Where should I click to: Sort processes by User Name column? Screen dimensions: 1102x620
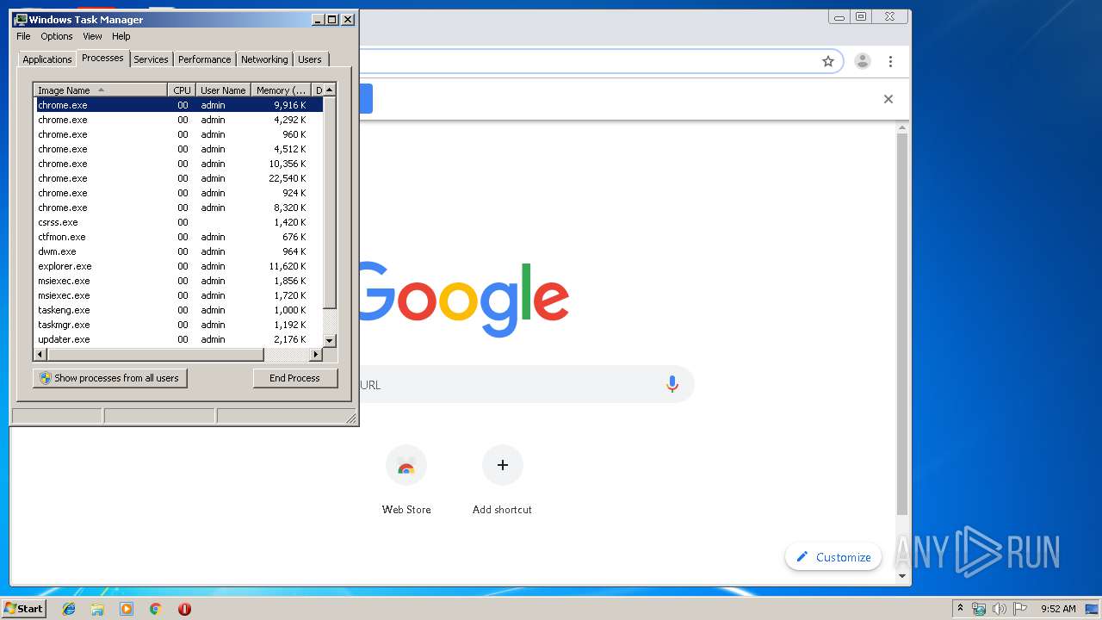pos(223,90)
